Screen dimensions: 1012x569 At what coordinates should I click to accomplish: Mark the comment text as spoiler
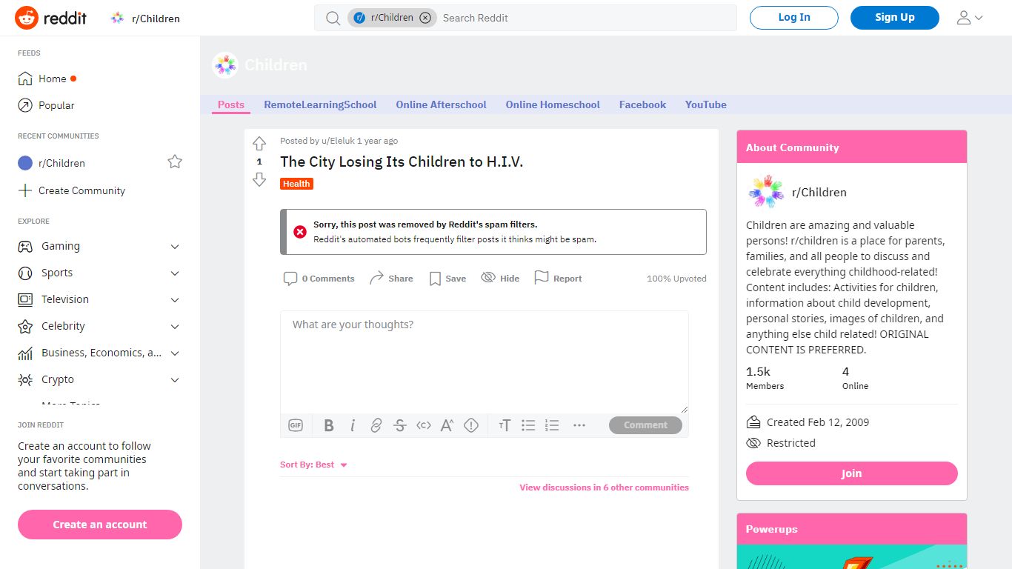point(471,425)
